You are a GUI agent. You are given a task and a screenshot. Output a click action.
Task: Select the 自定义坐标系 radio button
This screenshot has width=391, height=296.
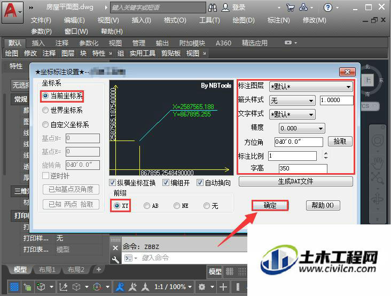pos(45,124)
